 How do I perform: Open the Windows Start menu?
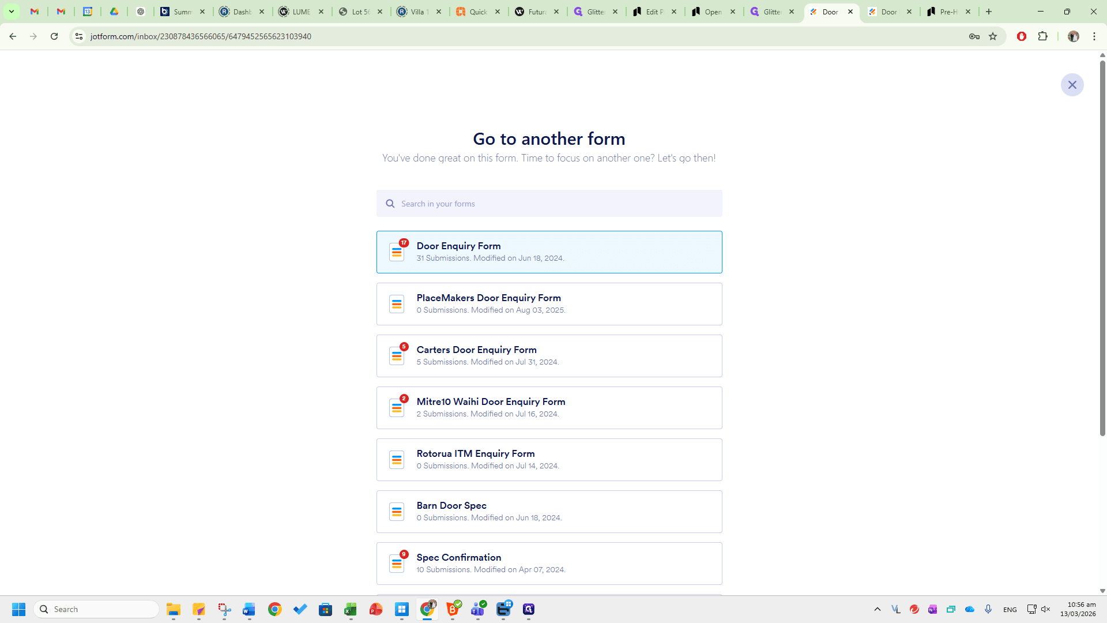point(18,609)
